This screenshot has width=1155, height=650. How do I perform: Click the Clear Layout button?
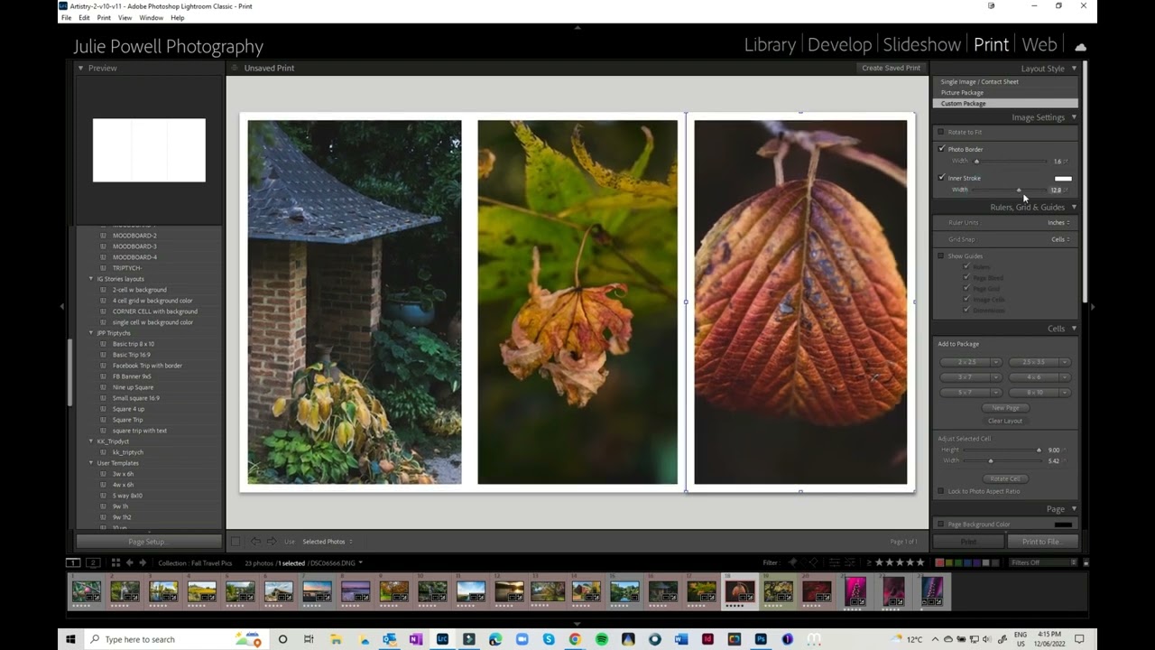tap(1005, 421)
